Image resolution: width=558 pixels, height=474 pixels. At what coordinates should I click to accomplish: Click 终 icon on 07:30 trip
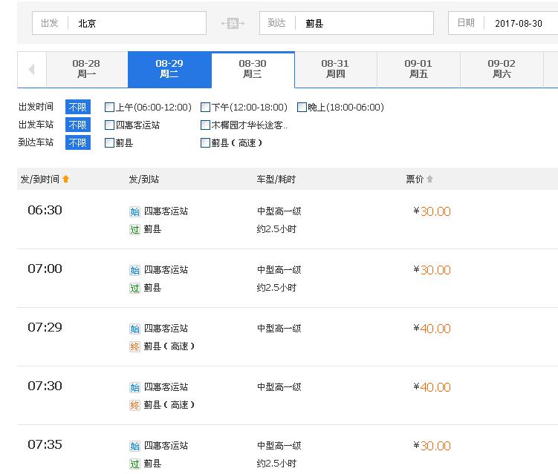[x=134, y=405]
